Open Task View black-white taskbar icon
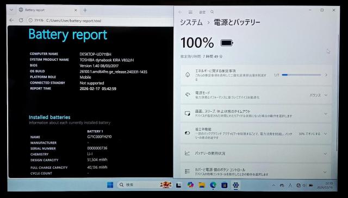Viewport: 348px width, 198px height. pos(179,185)
